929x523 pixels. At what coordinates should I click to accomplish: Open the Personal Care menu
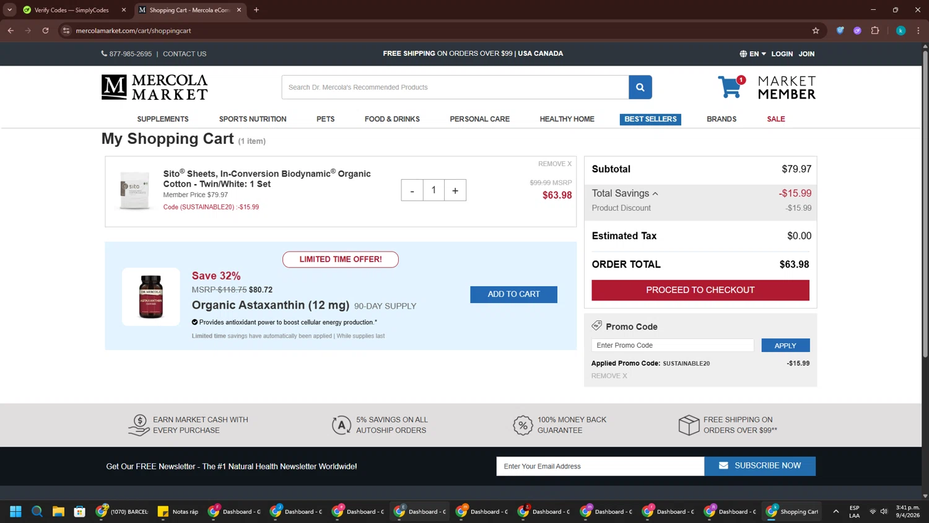point(479,119)
